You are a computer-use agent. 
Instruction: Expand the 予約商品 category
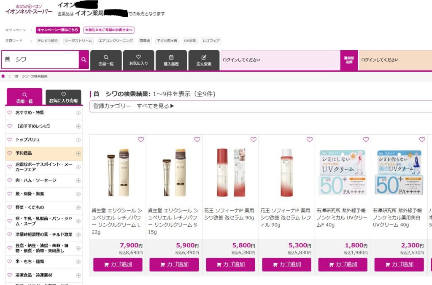tap(78, 153)
